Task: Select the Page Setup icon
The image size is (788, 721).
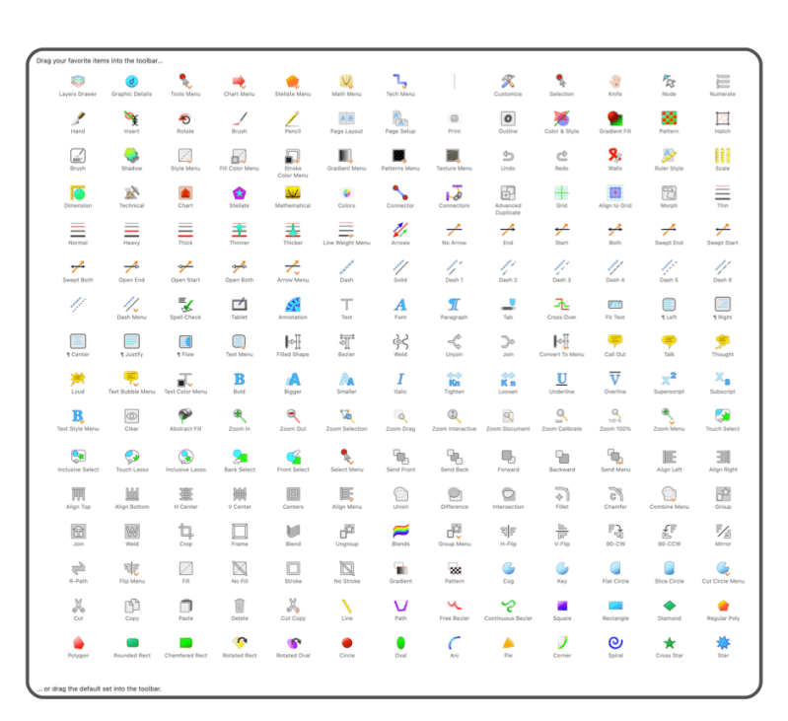Action: (400, 118)
